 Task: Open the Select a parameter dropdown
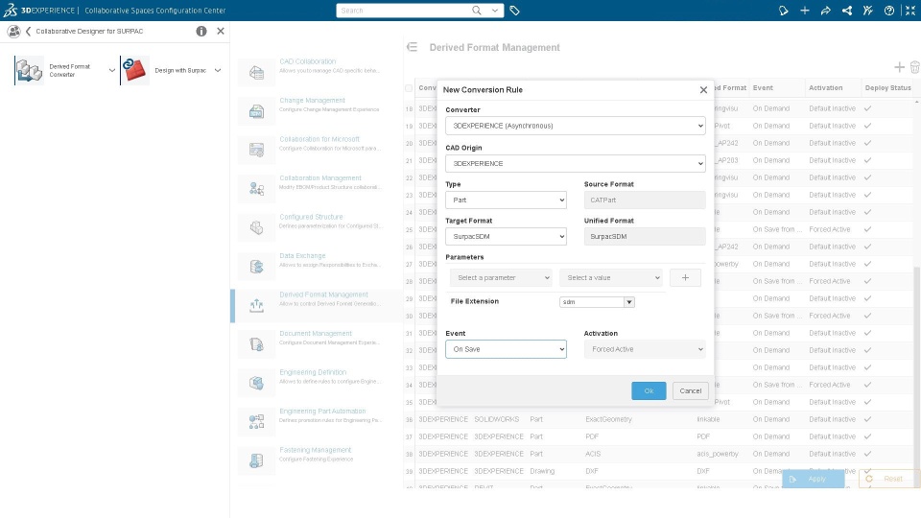pos(501,278)
